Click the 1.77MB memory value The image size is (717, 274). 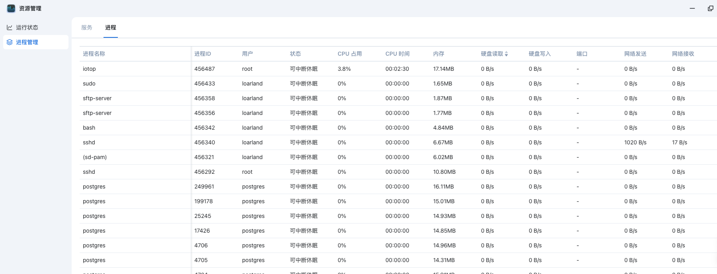pyautogui.click(x=442, y=113)
